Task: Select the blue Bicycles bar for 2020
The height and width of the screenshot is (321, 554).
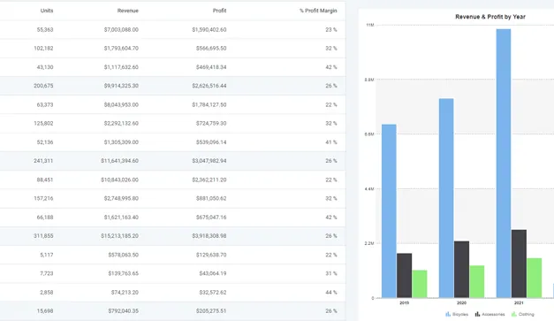Action: (x=446, y=198)
